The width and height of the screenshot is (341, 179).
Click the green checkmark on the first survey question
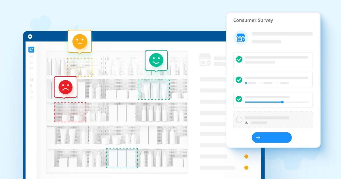click(239, 59)
